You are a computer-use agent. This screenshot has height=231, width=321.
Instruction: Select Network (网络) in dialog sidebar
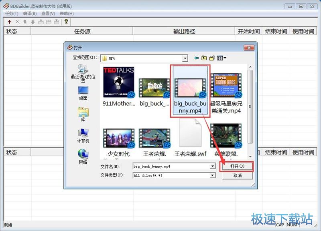[83, 157]
